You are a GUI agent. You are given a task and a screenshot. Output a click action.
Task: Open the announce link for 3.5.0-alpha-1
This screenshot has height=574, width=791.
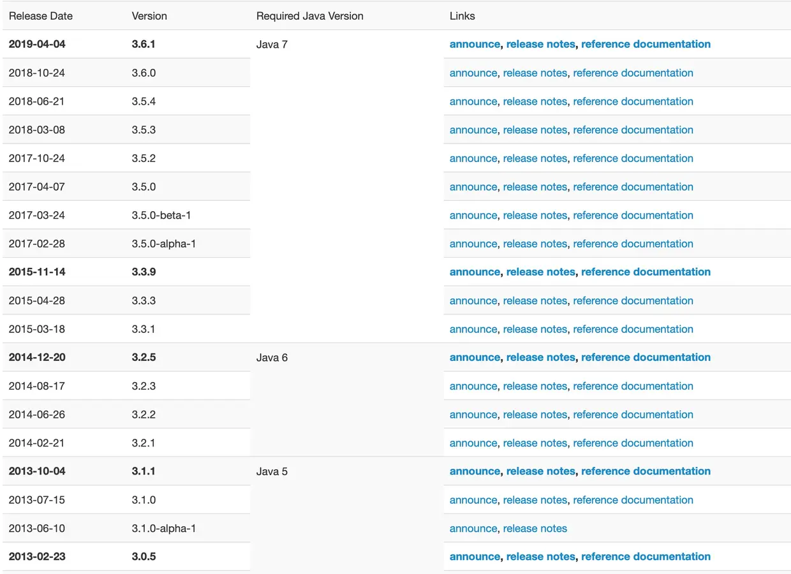473,244
